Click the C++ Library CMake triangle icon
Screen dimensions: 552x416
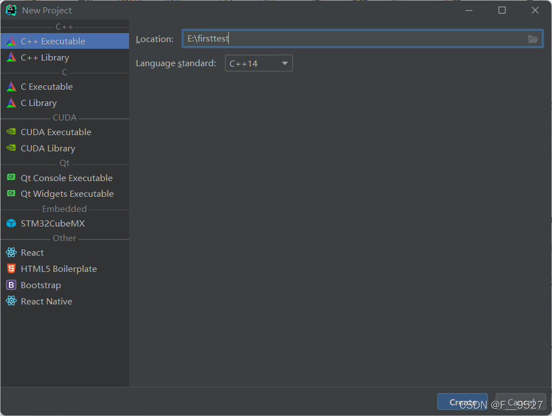click(x=11, y=57)
